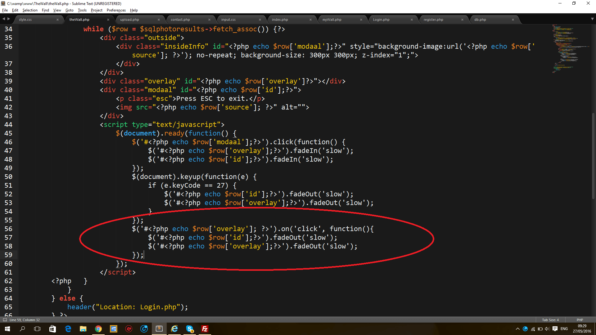Image resolution: width=596 pixels, height=335 pixels.
Task: Click the tab scroll right arrow
Action: pyautogui.click(x=9, y=19)
